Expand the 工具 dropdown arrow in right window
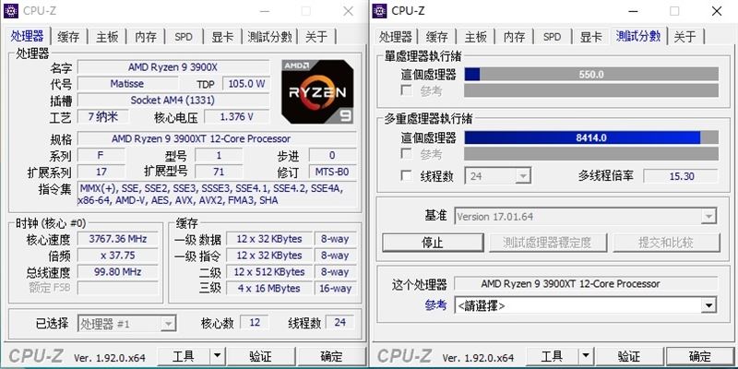Viewport: 738px width, 369px height. click(x=585, y=356)
